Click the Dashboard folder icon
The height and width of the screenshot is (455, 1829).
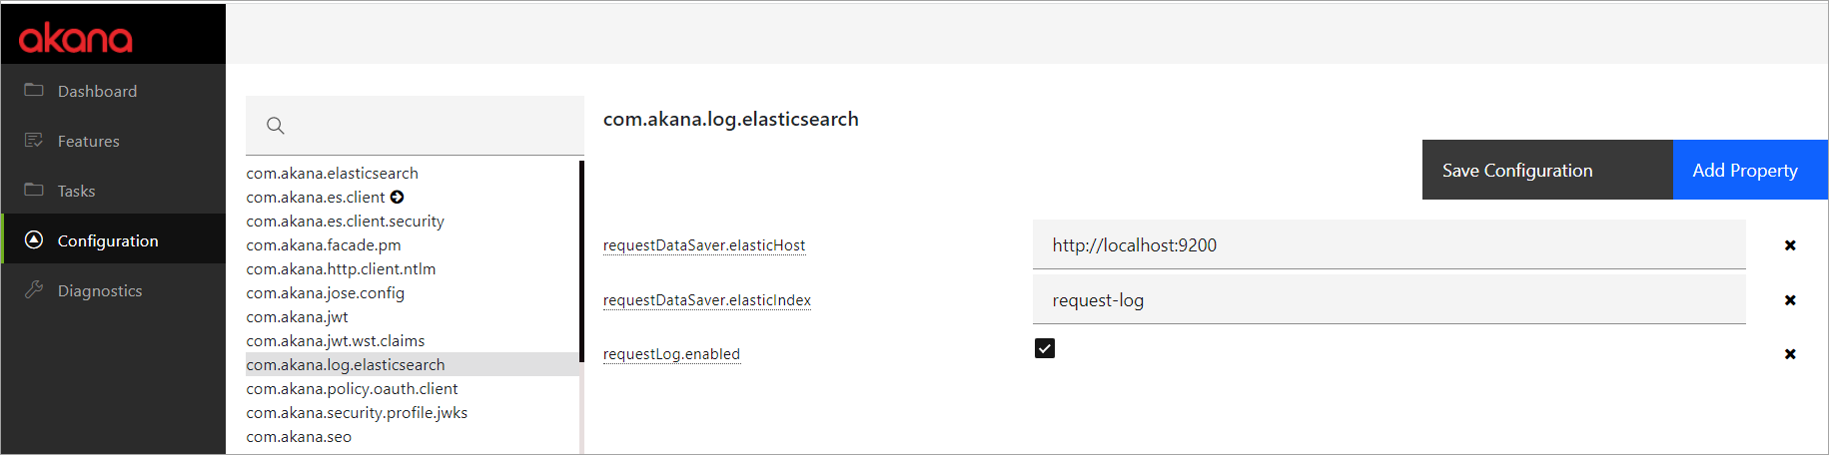coord(34,90)
